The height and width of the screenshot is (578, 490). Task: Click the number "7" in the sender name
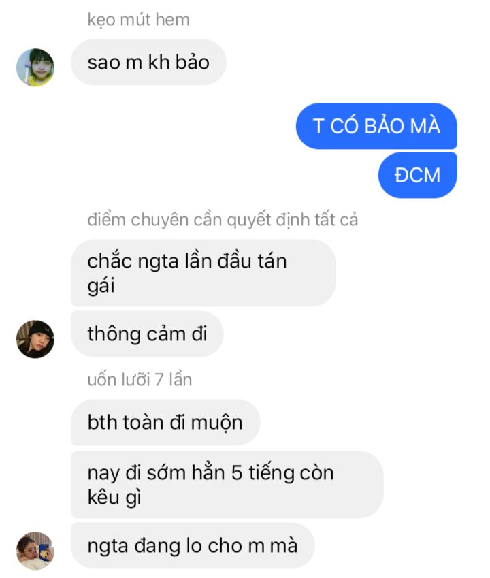pos(159,380)
